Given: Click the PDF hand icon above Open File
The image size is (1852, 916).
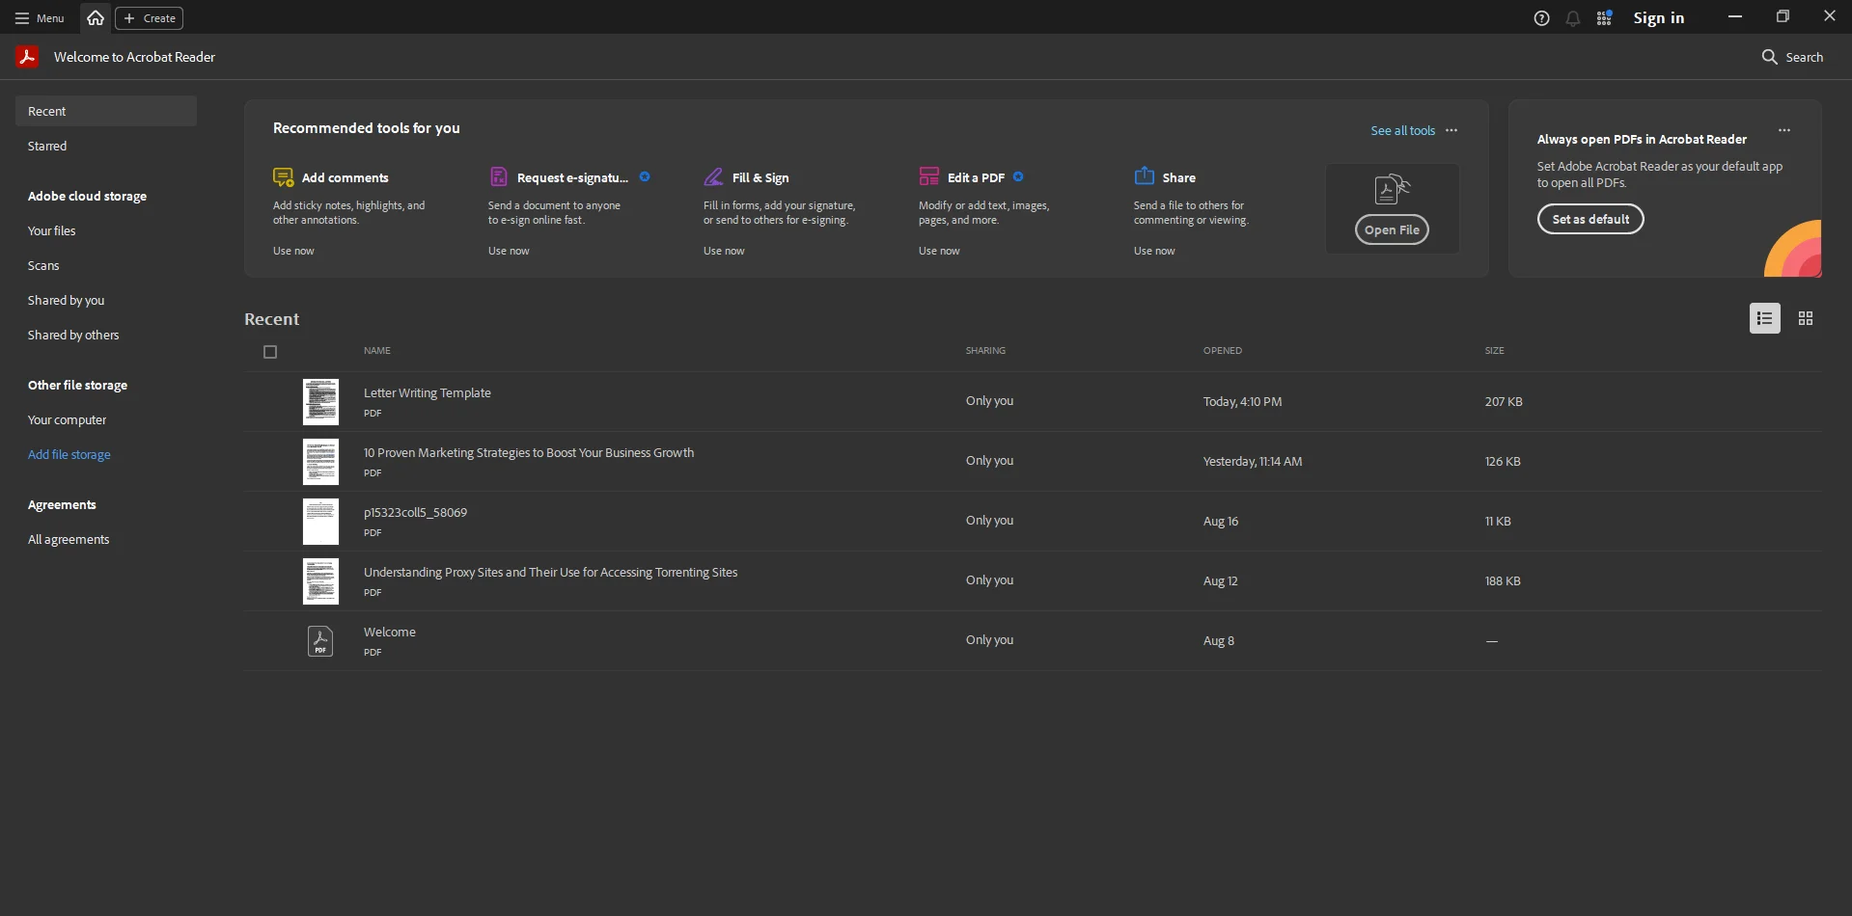Looking at the screenshot, I should tap(1392, 189).
